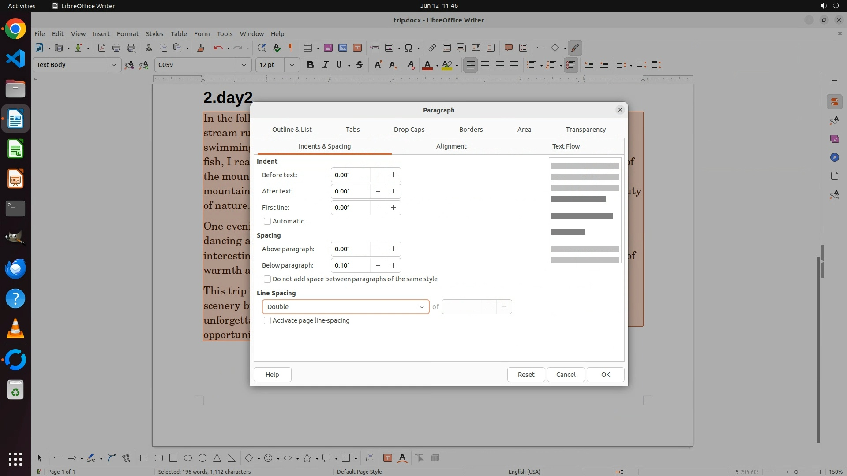847x476 pixels.
Task: Click the Print icon in toolbar
Action: (116, 48)
